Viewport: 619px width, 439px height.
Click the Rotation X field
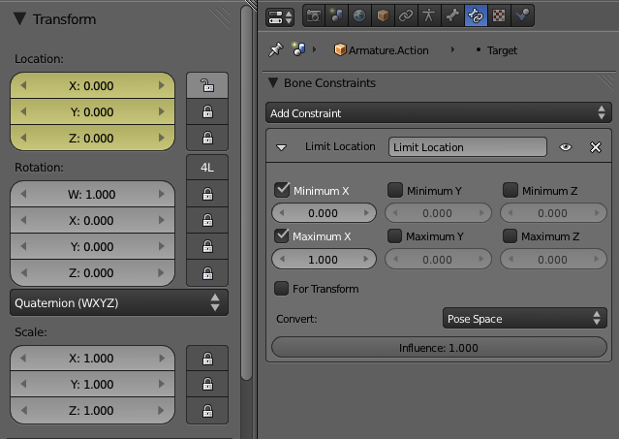[x=92, y=220]
